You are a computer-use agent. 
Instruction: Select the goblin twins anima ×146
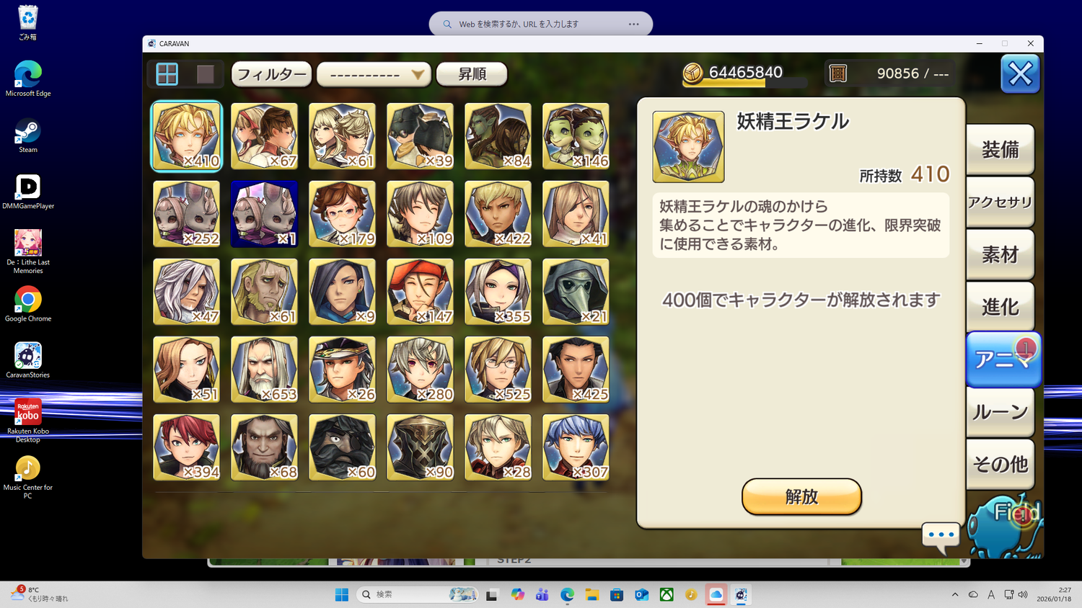(576, 135)
